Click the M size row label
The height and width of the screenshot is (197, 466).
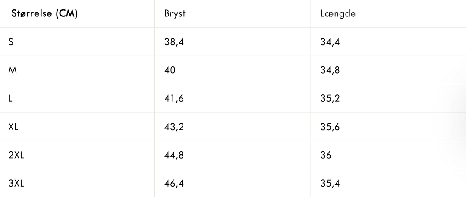pos(13,70)
